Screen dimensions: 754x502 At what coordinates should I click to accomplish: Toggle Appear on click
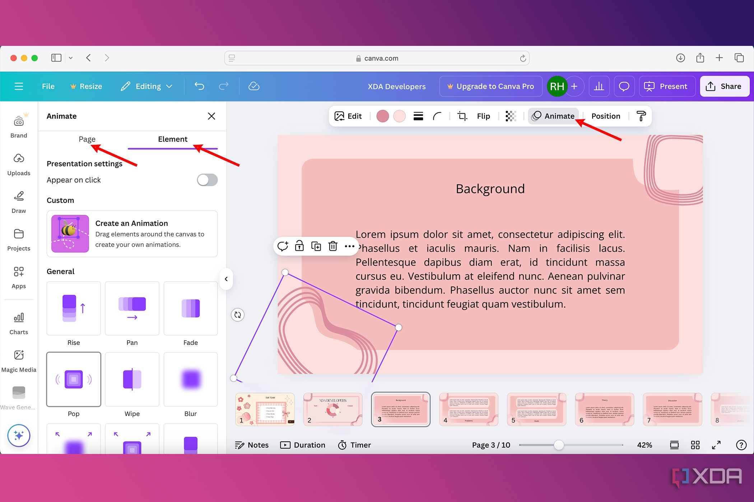coord(207,180)
